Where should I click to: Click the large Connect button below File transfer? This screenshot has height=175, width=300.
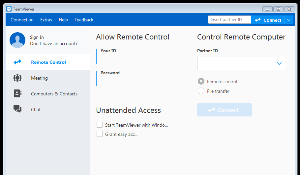click(x=225, y=110)
